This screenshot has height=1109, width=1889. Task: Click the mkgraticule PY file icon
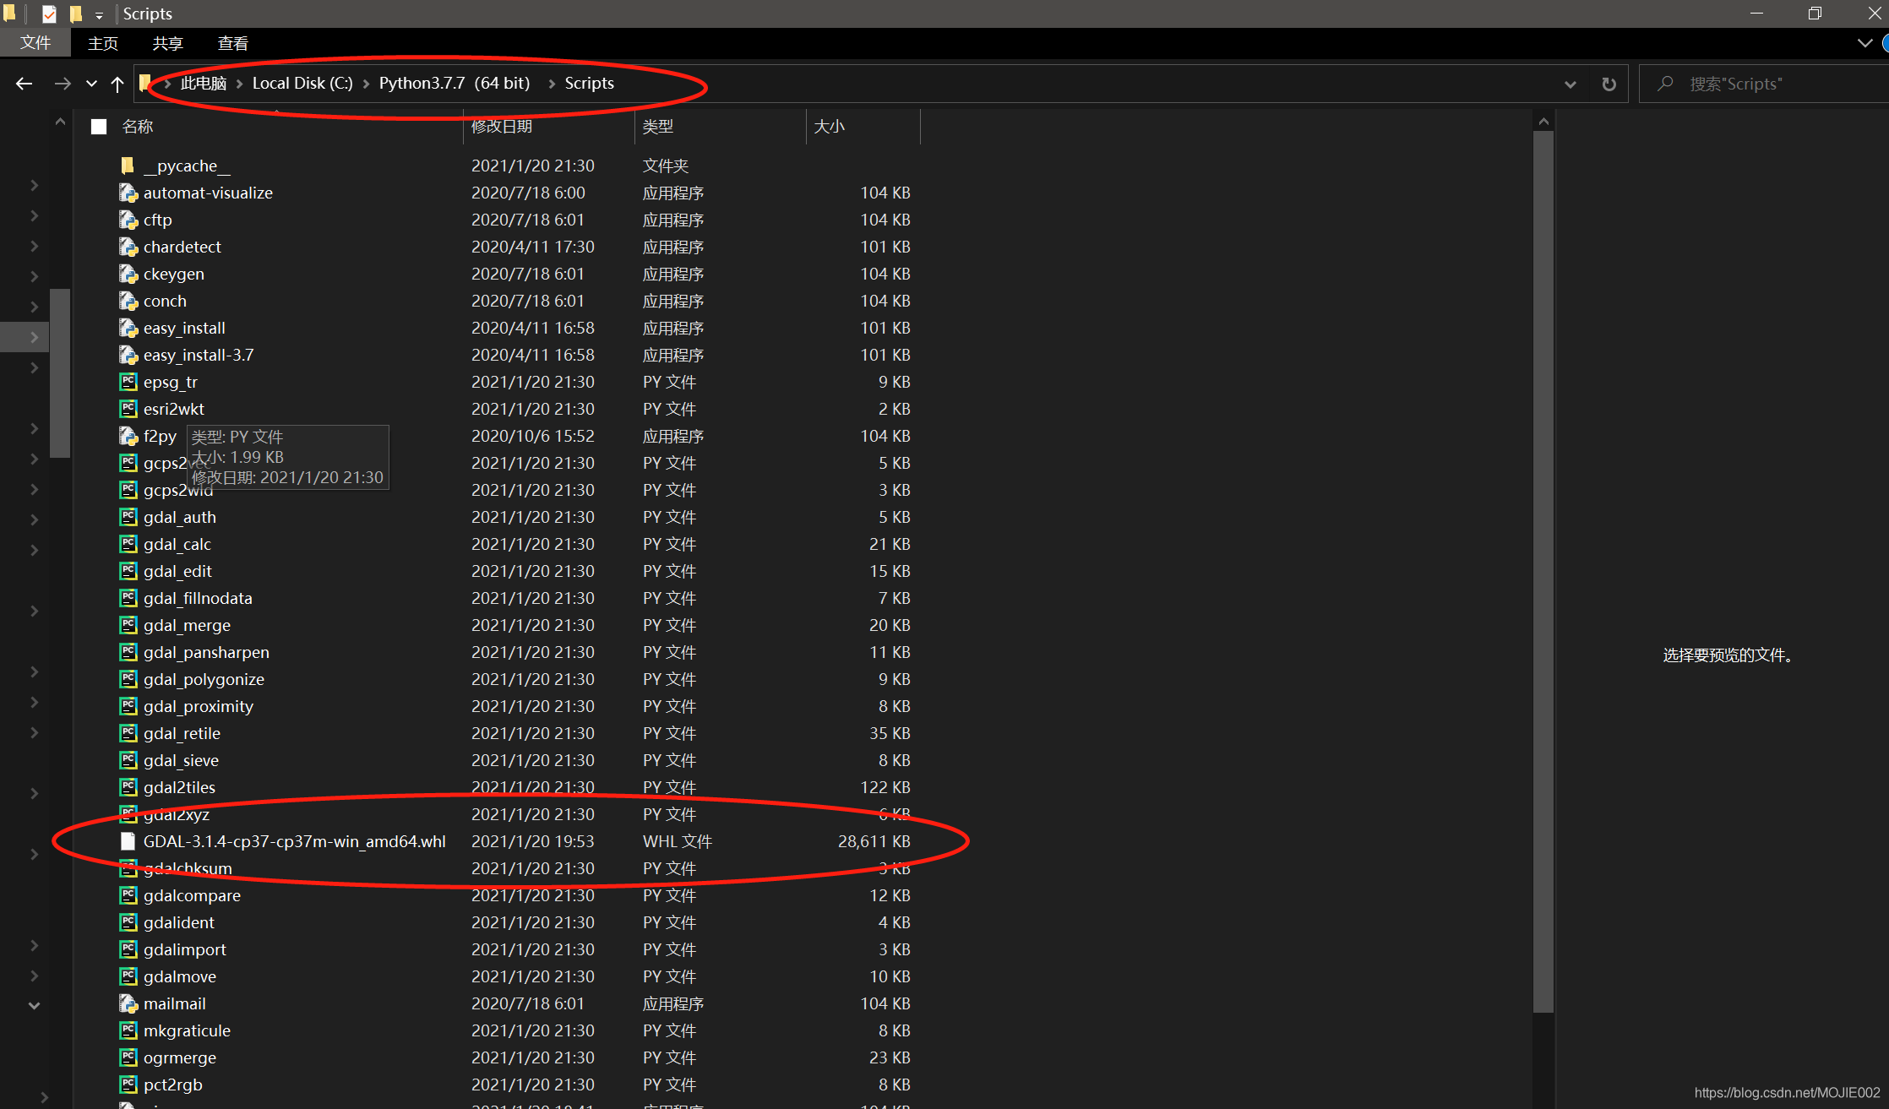click(128, 1030)
